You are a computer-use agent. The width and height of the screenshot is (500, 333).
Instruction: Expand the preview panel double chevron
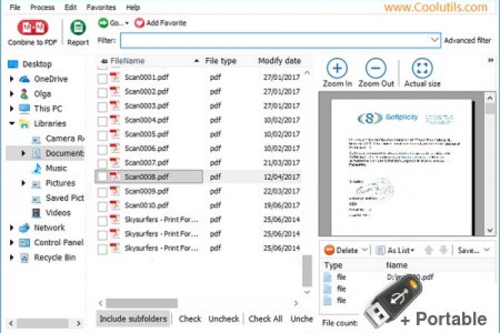[x=491, y=60]
